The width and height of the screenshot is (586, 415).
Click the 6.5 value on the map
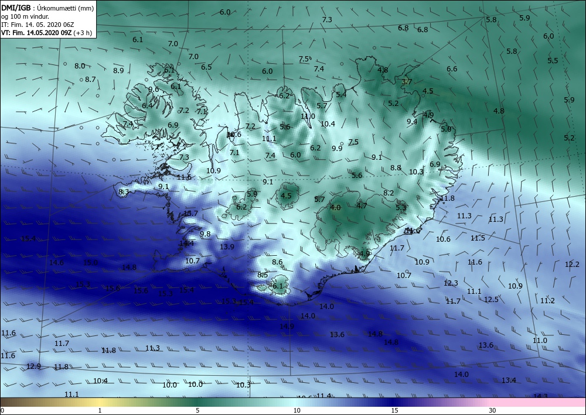point(206,67)
